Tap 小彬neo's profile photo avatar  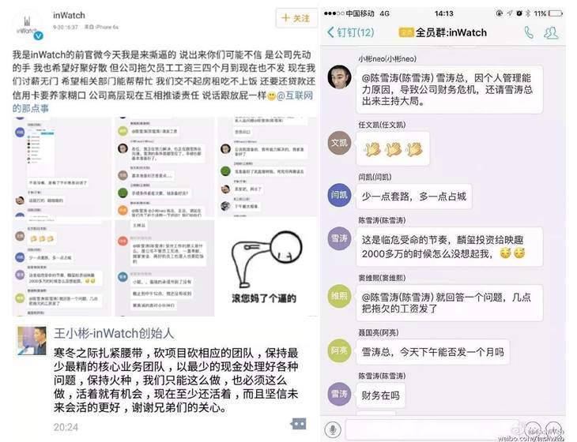click(339, 77)
